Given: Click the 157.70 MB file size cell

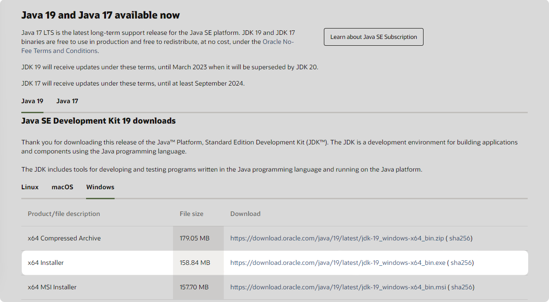Looking at the screenshot, I should tap(198, 287).
